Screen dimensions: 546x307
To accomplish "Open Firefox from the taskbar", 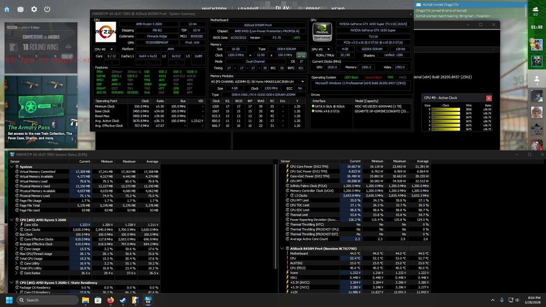I will click(x=110, y=300).
